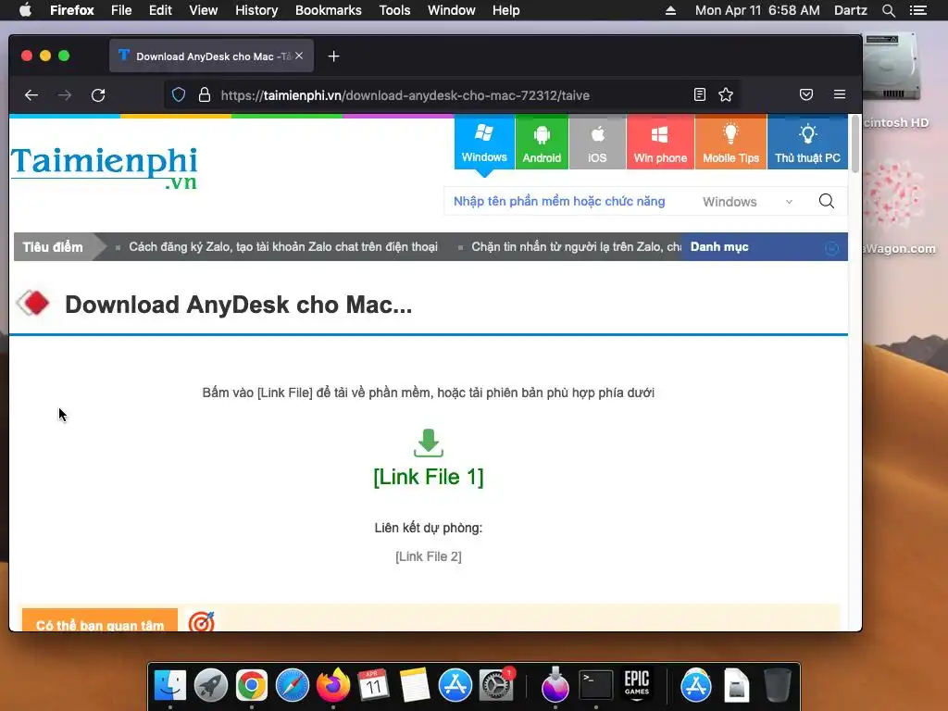The image size is (948, 711).
Task: Select the Win phone category tile
Action: click(x=660, y=142)
